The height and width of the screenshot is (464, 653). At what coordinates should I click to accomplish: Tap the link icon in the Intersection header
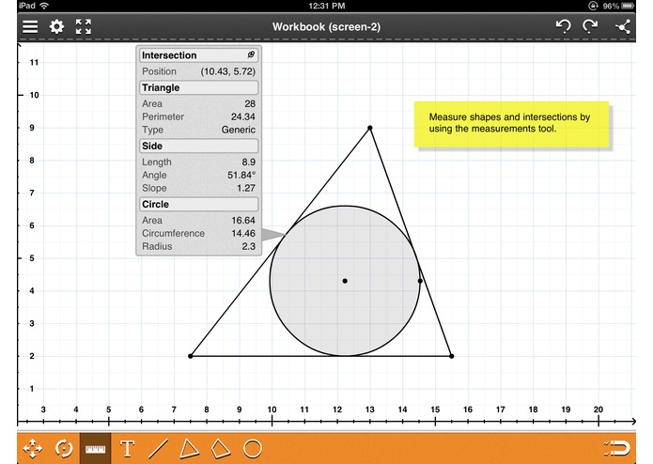coord(251,54)
